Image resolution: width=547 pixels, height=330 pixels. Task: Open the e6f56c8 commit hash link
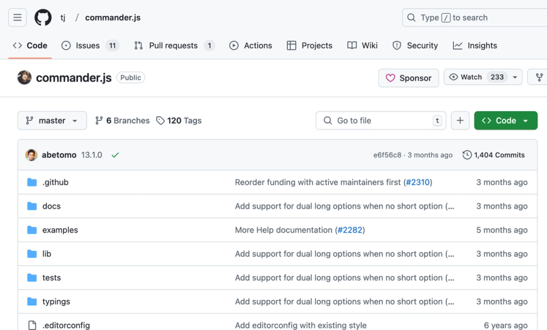click(387, 155)
